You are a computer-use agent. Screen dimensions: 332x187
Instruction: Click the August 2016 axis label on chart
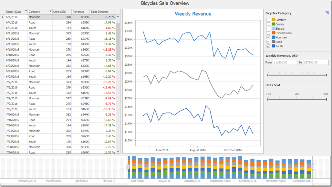[x=198, y=150]
